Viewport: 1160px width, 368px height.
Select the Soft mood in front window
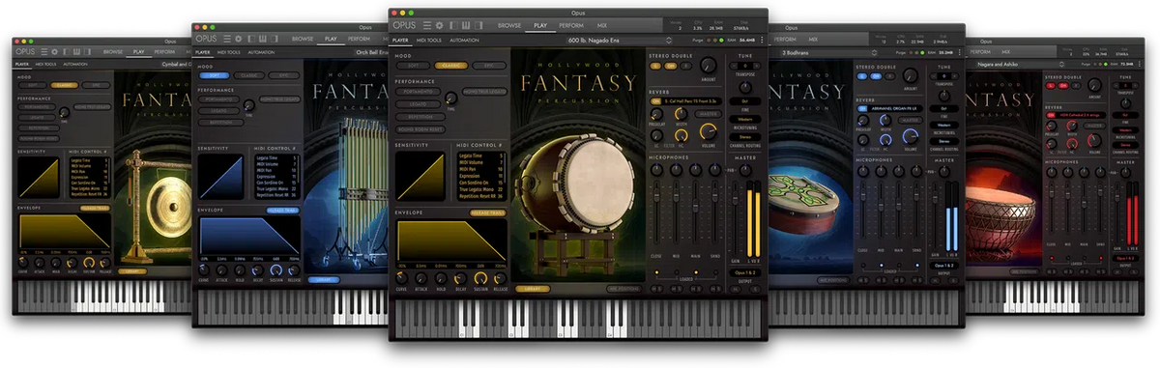click(x=414, y=66)
